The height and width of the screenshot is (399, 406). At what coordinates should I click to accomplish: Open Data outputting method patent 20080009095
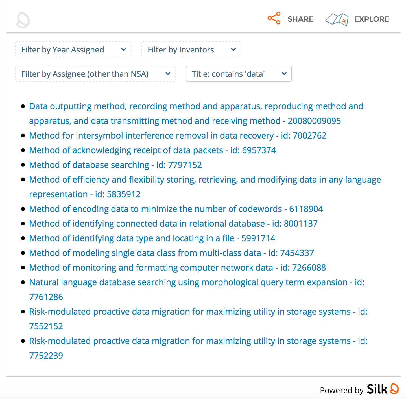click(x=196, y=106)
